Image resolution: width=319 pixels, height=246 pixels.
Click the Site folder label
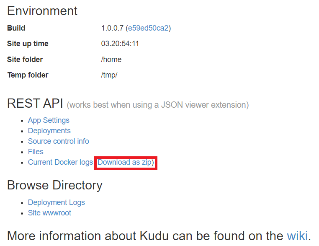(x=25, y=60)
